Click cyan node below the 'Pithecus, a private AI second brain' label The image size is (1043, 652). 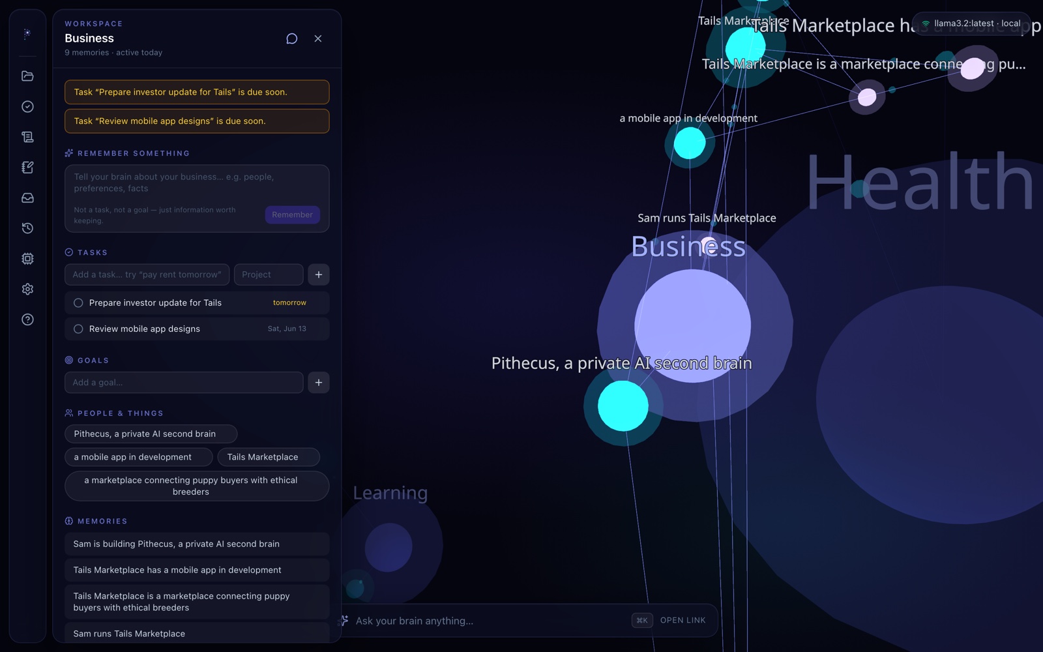click(x=623, y=406)
